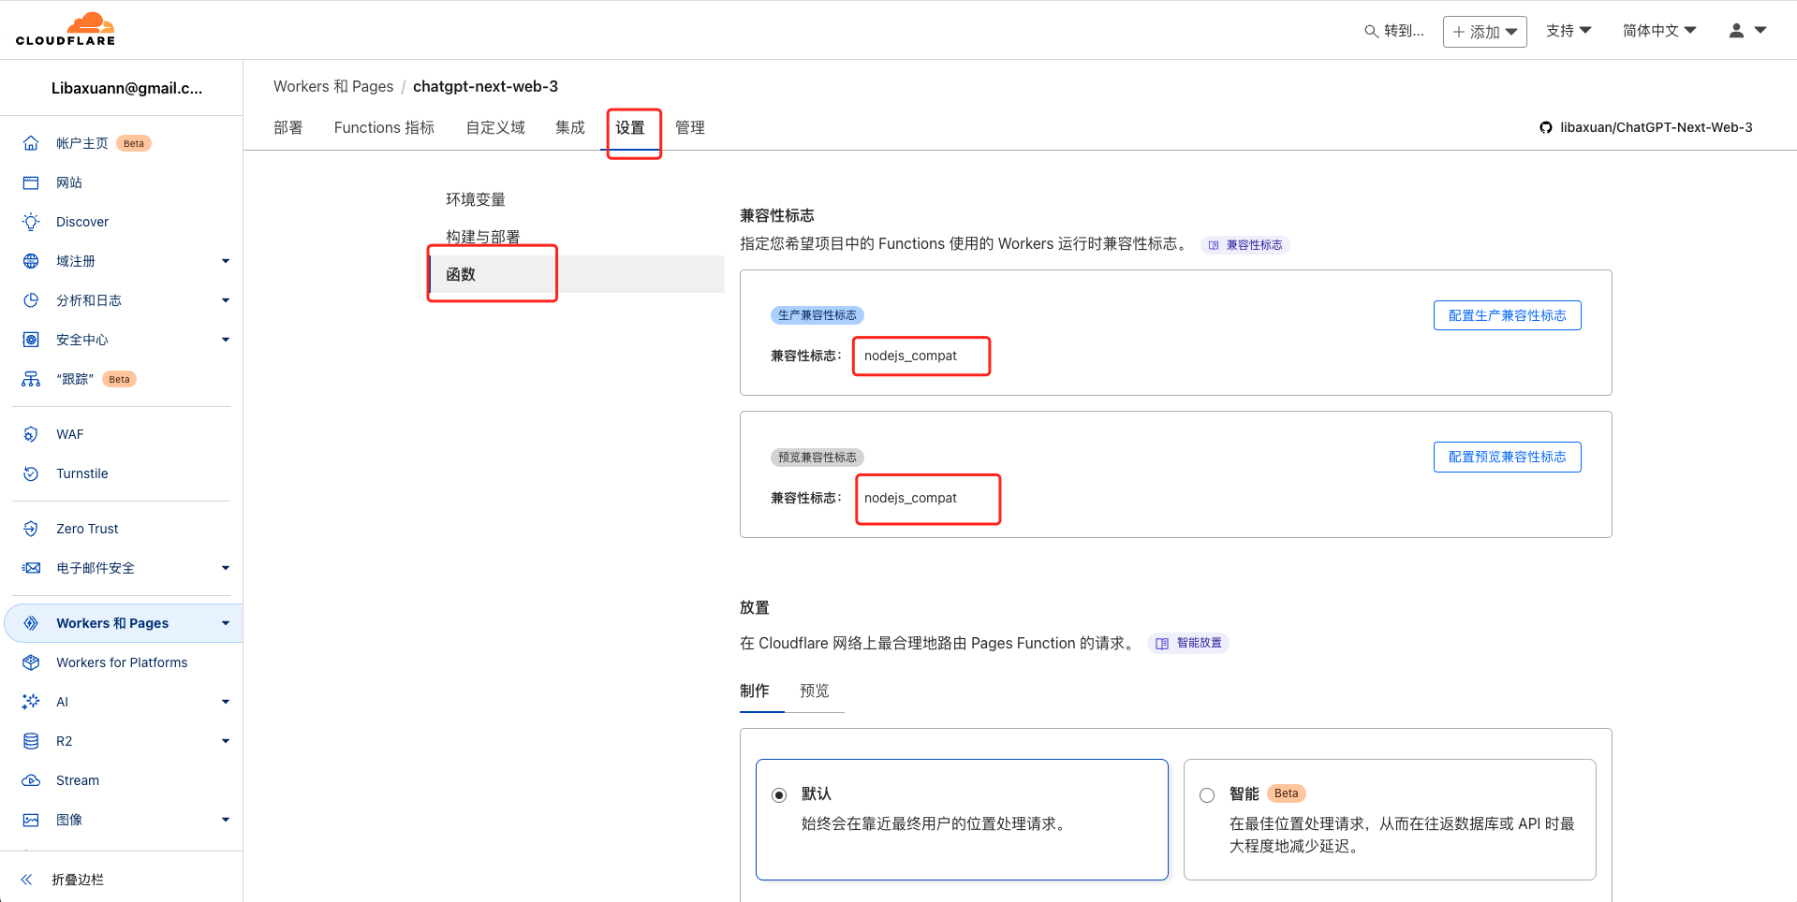
Task: Click the Zero Trust icon
Action: 31,529
